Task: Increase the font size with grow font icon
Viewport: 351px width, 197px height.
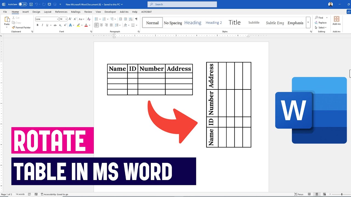Action: [70, 19]
